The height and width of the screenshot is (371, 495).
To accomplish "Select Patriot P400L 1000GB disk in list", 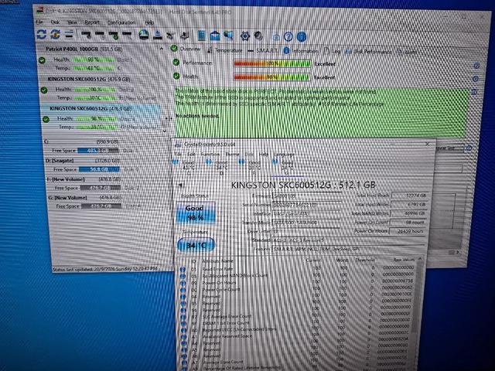I will click(x=84, y=49).
